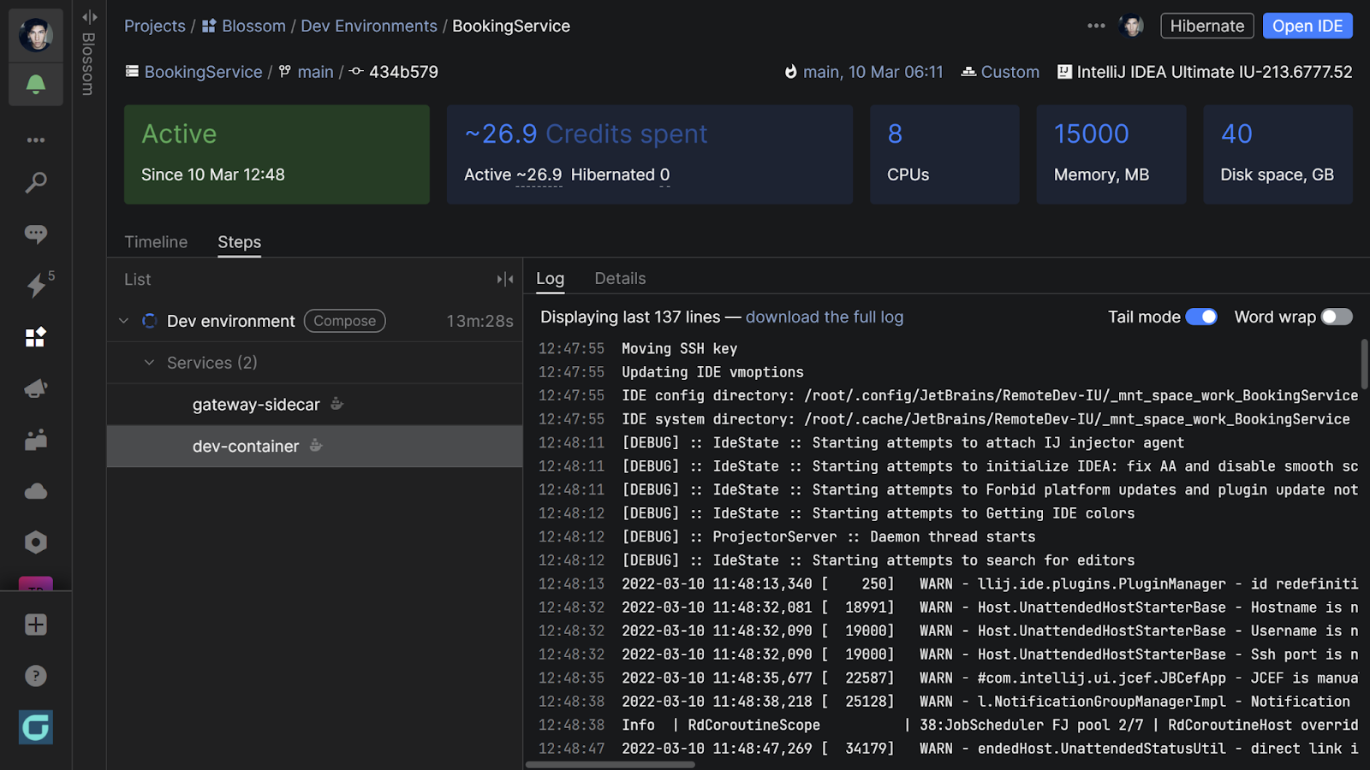Open the Custom instance type link
The width and height of the screenshot is (1370, 770).
[x=1010, y=72]
